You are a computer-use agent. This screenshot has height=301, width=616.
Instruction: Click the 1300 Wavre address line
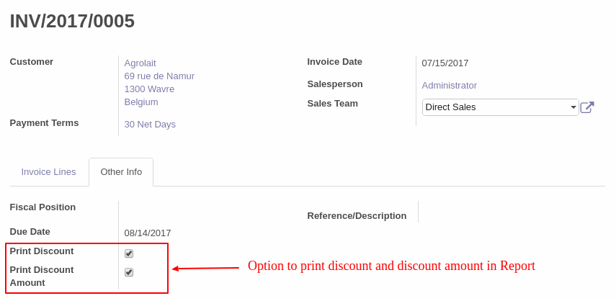(149, 89)
